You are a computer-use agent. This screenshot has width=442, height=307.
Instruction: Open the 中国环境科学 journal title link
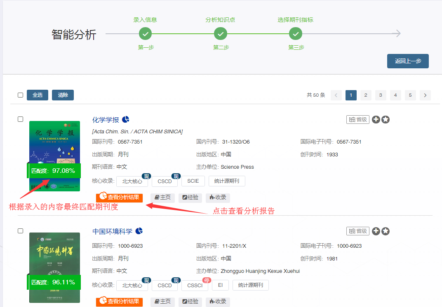click(x=112, y=231)
